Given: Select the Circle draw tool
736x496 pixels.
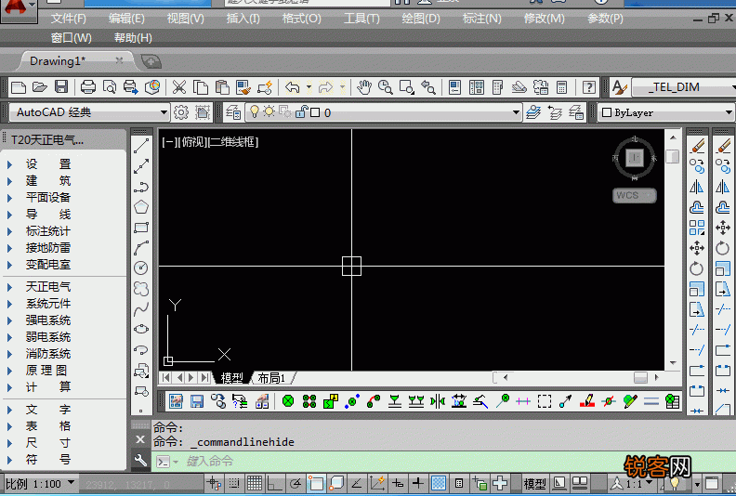Looking at the screenshot, I should coord(141,268).
